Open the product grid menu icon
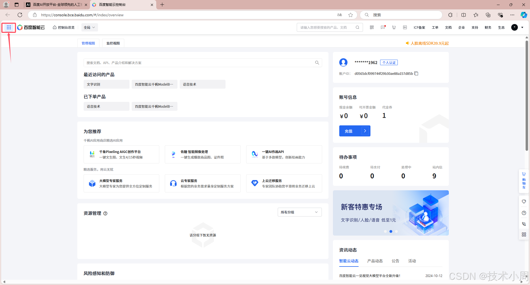Viewport: 530px width, 285px height. (x=9, y=27)
